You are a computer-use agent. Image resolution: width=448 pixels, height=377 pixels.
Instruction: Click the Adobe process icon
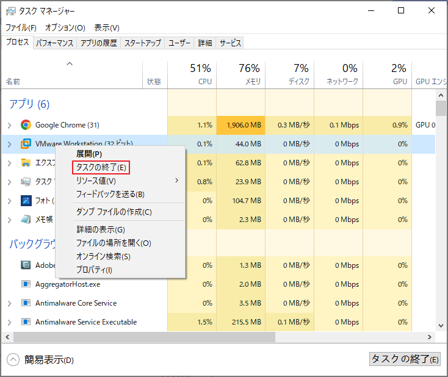click(x=26, y=265)
